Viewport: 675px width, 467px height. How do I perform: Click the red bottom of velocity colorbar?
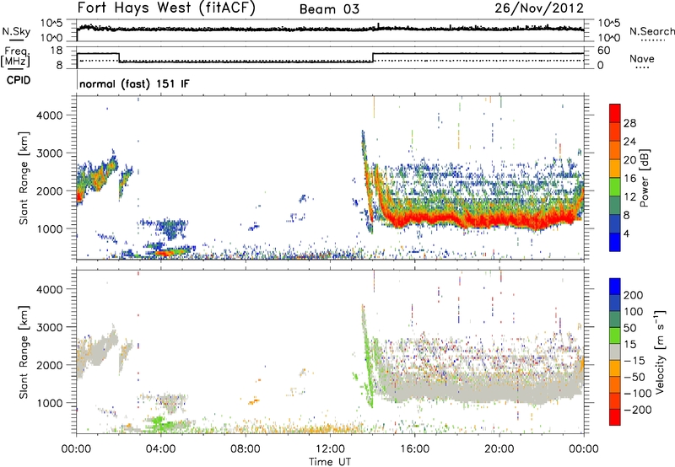click(615, 417)
